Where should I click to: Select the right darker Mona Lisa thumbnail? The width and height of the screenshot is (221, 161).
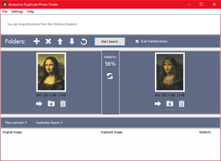(x=170, y=72)
